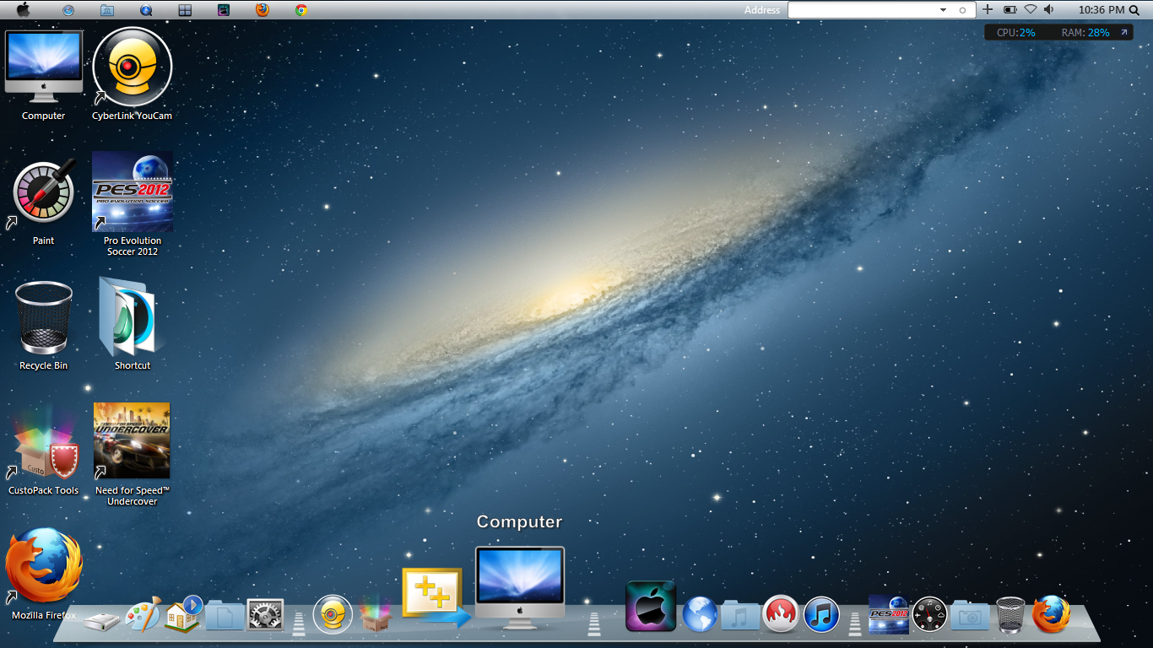Screen dimensions: 1153x648
Task: Click the RAM usage readout
Action: 1085,33
